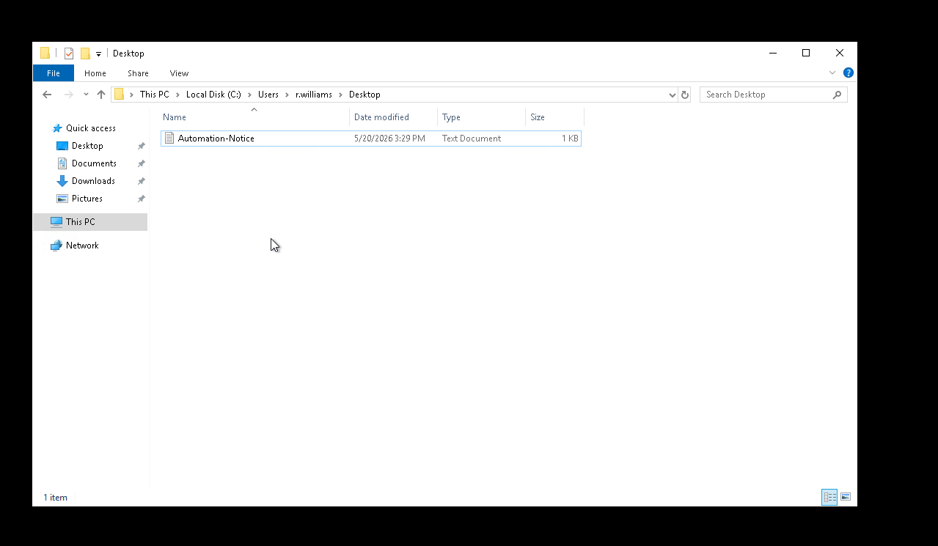938x546 pixels.
Task: Open the Customize Quick Access Toolbar dropdown
Action: 98,54
